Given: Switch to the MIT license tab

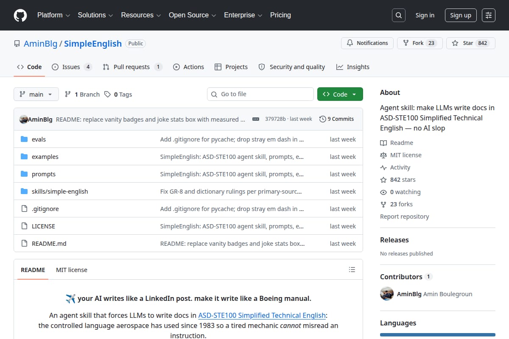Looking at the screenshot, I should [72, 270].
